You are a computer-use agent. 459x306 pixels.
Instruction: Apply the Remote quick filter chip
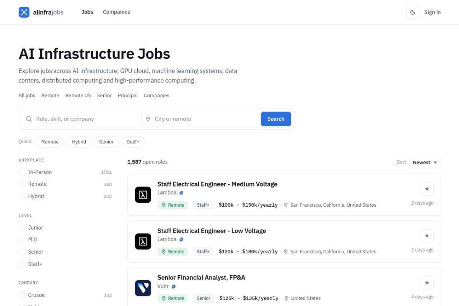click(x=50, y=142)
